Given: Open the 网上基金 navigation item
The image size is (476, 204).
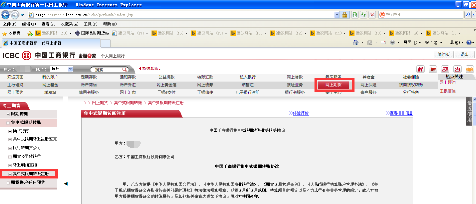Looking at the screenshot, I should click(50, 85).
